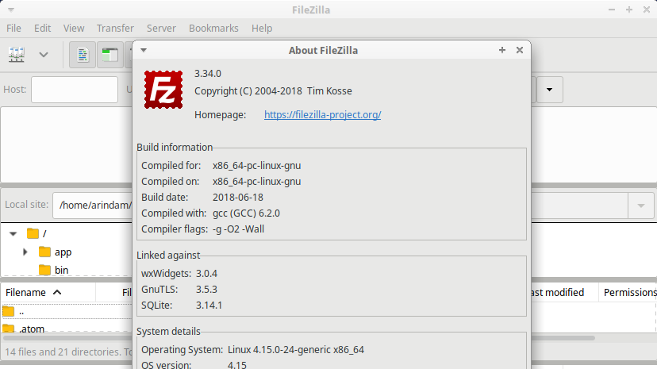
Task: Open the Server menu
Action: pyautogui.click(x=161, y=28)
